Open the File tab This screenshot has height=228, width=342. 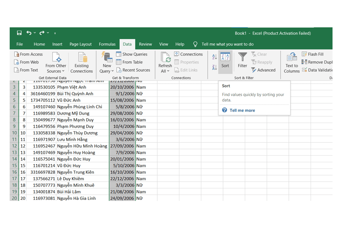20,44
